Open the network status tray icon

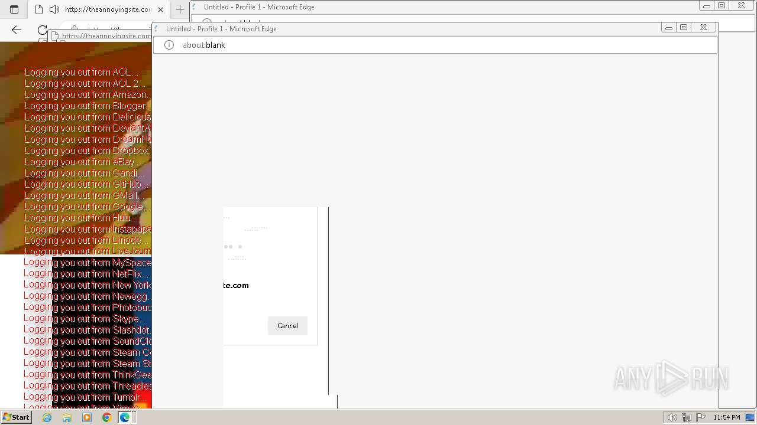[687, 417]
